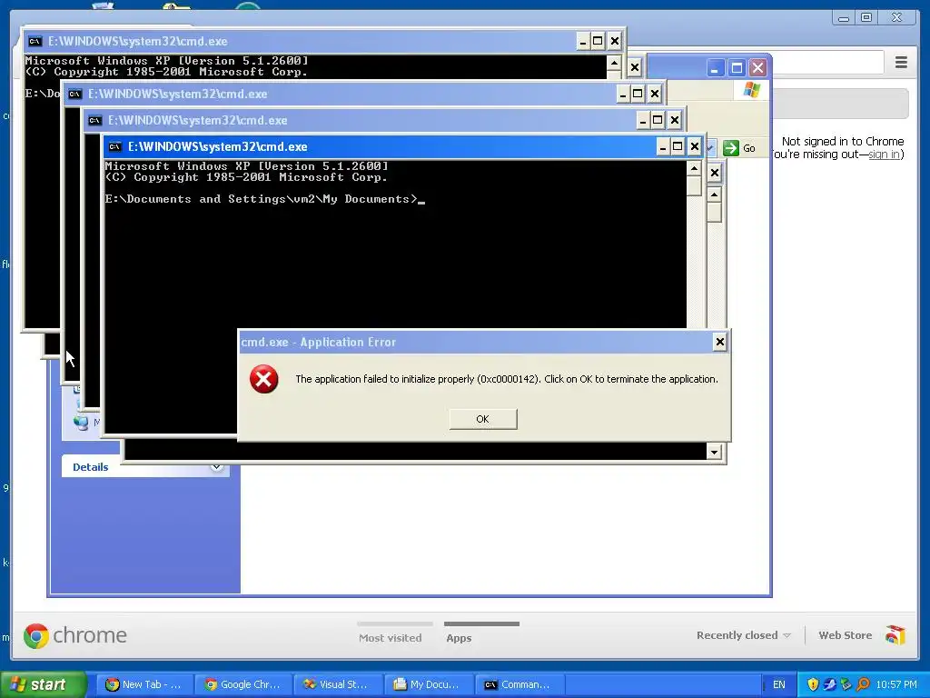930x698 pixels.
Task: Minimize the backmost cmd.exe window
Action: tap(582, 41)
